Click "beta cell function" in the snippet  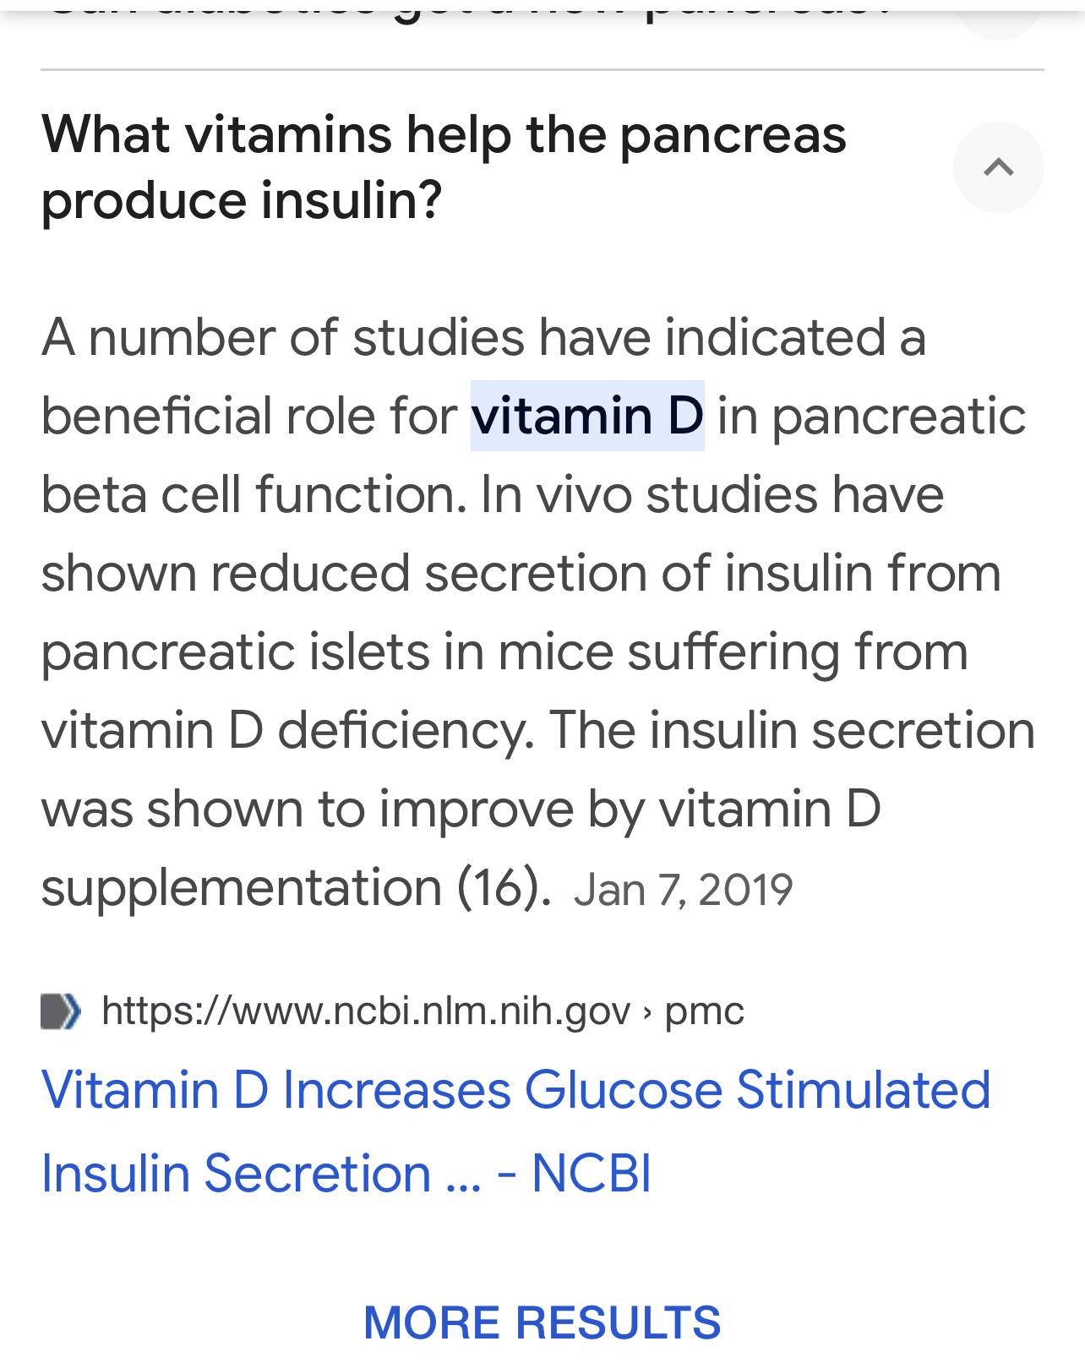pos(254,494)
